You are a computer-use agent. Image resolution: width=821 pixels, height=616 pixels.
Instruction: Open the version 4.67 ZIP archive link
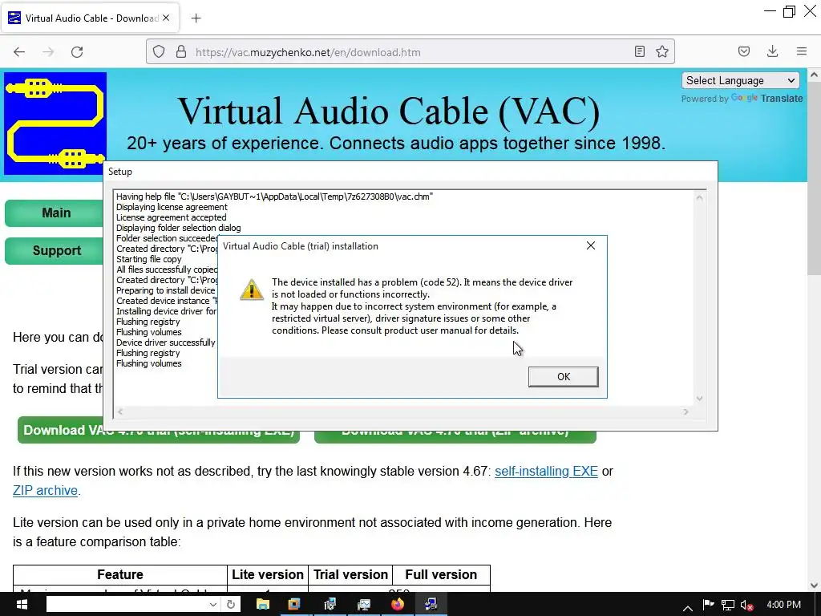pos(45,490)
